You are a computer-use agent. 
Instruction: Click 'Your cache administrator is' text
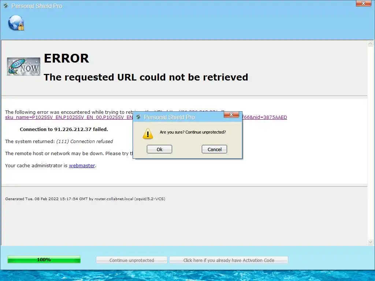(36, 165)
